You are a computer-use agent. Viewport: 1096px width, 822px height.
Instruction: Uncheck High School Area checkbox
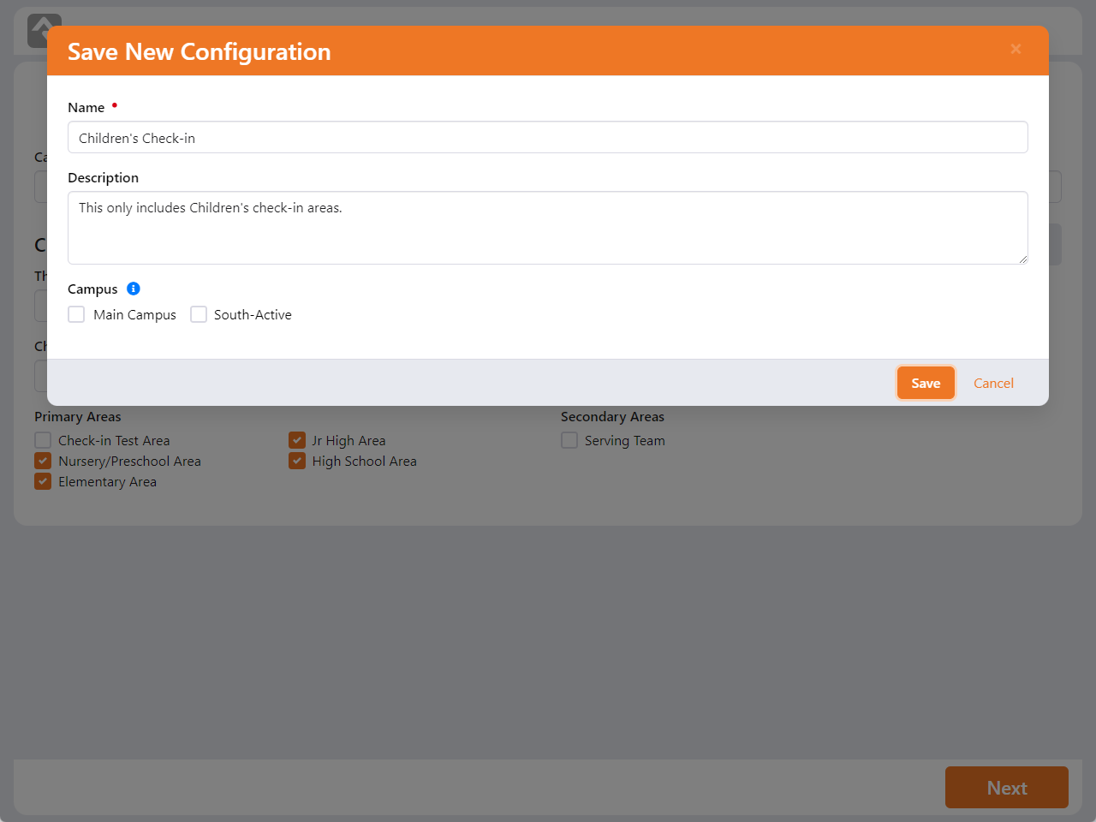(x=297, y=461)
